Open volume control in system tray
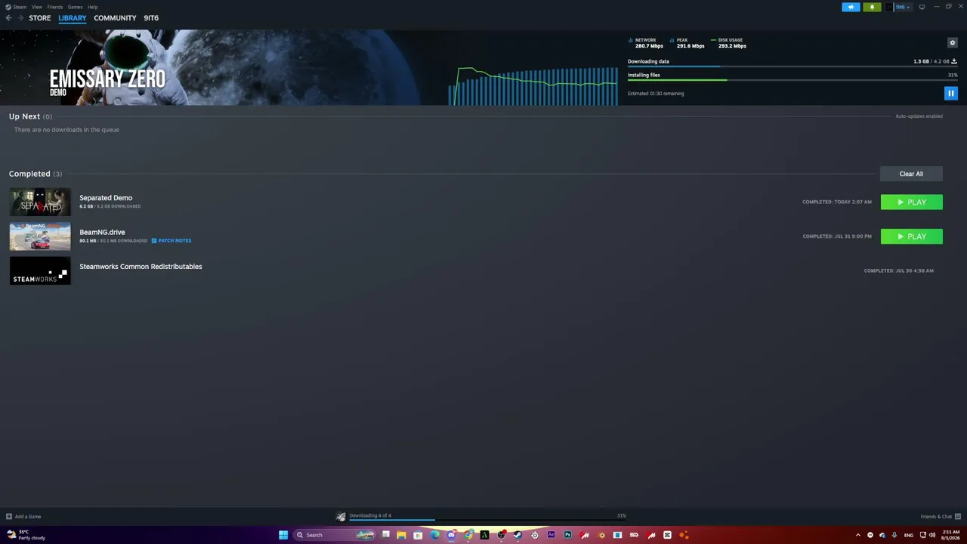 coord(932,535)
